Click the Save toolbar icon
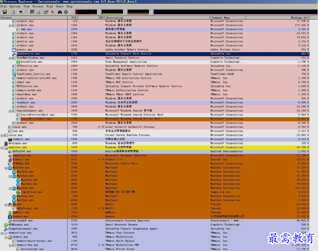Screen dimensions: 318x251 (x=4, y=12)
